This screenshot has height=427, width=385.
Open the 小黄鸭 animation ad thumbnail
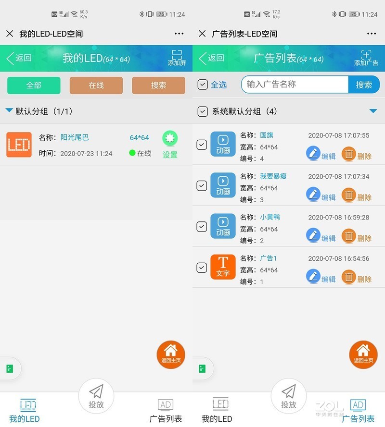pos(223,226)
